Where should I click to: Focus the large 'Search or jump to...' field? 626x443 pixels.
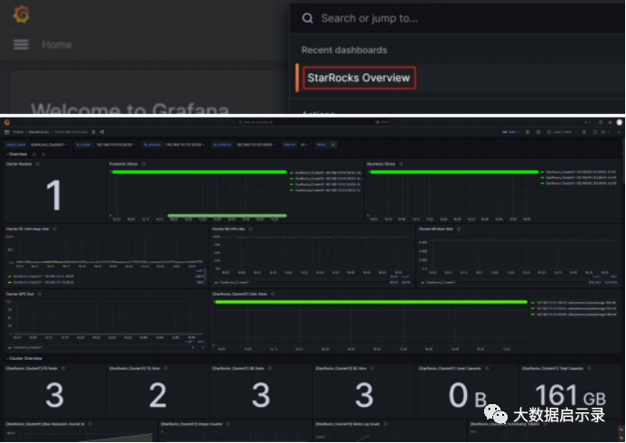point(457,18)
